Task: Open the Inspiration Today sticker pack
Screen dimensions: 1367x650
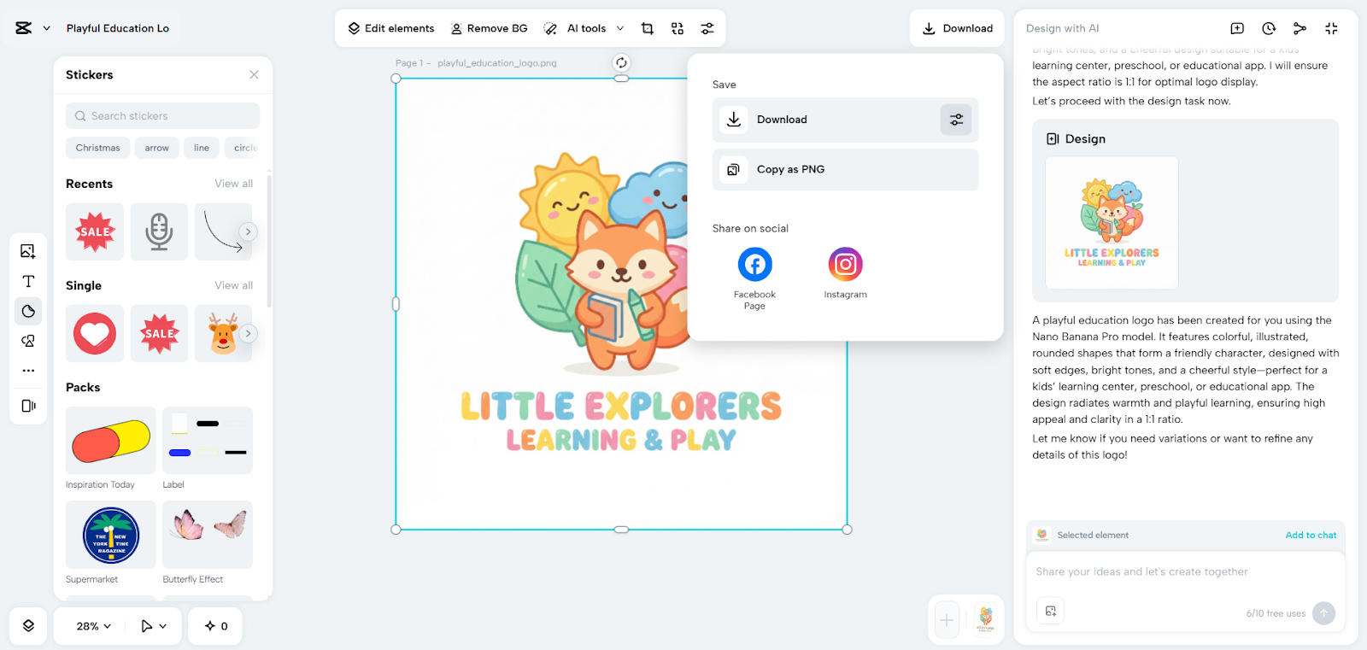Action: 111,441
